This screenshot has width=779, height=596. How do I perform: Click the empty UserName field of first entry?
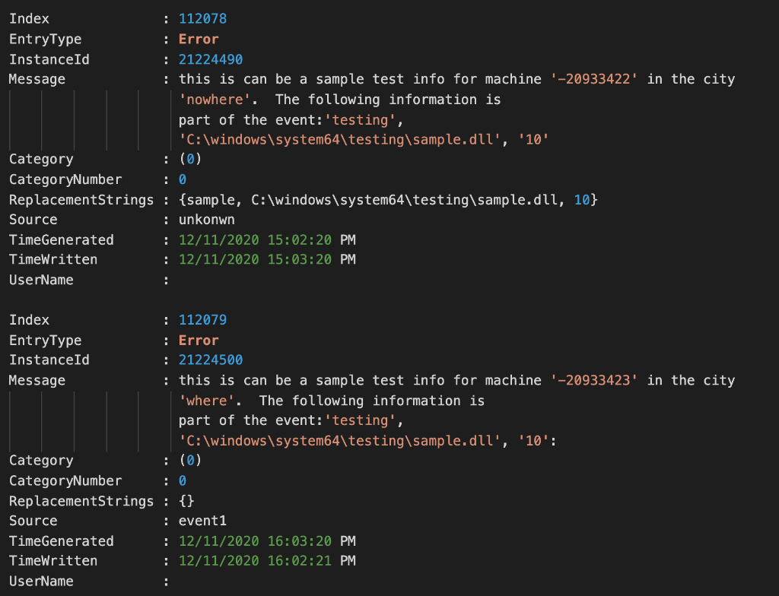(x=186, y=280)
